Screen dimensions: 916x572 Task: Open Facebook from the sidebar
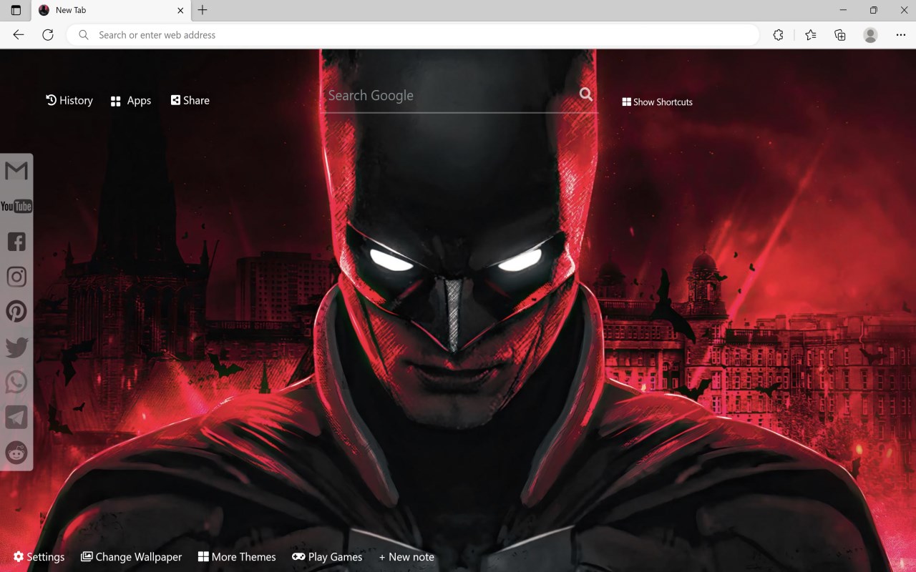click(x=16, y=242)
